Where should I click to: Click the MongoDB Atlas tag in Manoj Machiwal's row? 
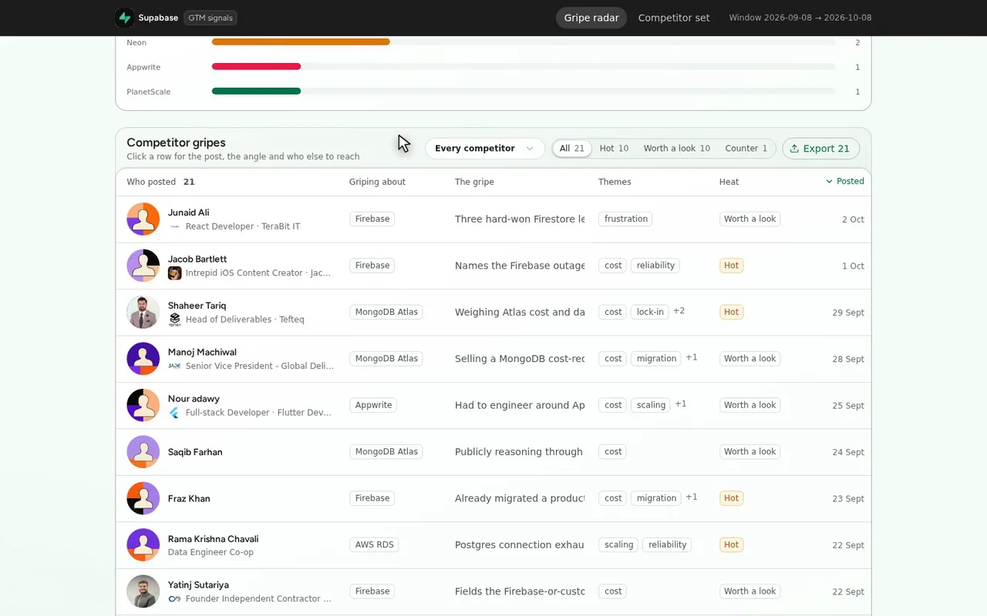click(x=386, y=359)
